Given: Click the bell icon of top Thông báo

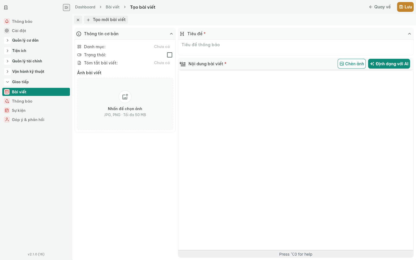Looking at the screenshot, I should (x=7, y=21).
